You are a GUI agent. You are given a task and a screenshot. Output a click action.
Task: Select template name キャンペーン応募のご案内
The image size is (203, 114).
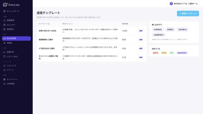(x=48, y=58)
